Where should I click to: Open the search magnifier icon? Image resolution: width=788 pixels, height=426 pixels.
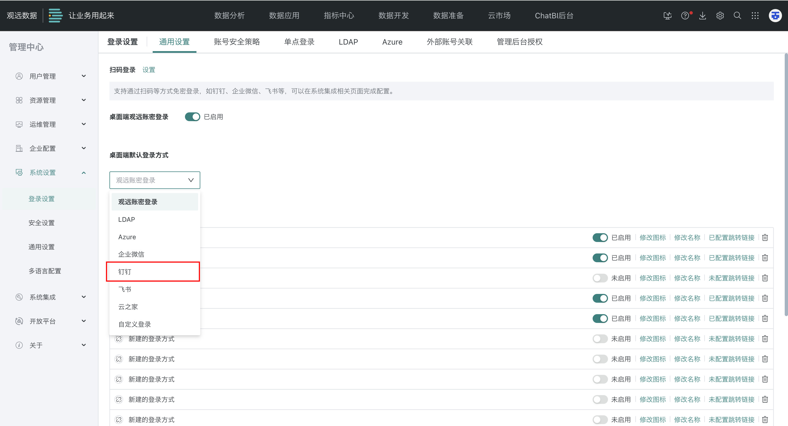point(738,16)
